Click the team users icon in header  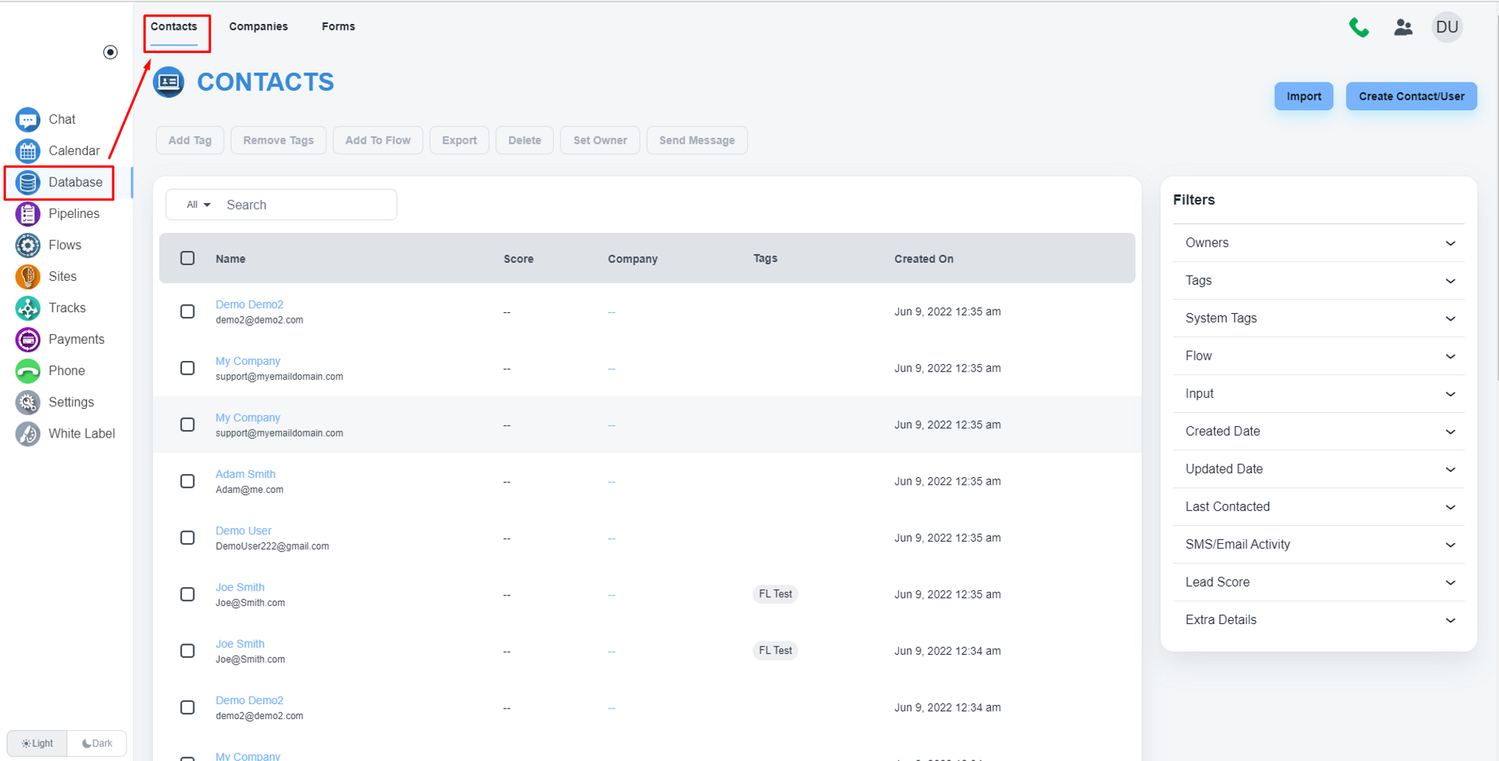pyautogui.click(x=1403, y=28)
